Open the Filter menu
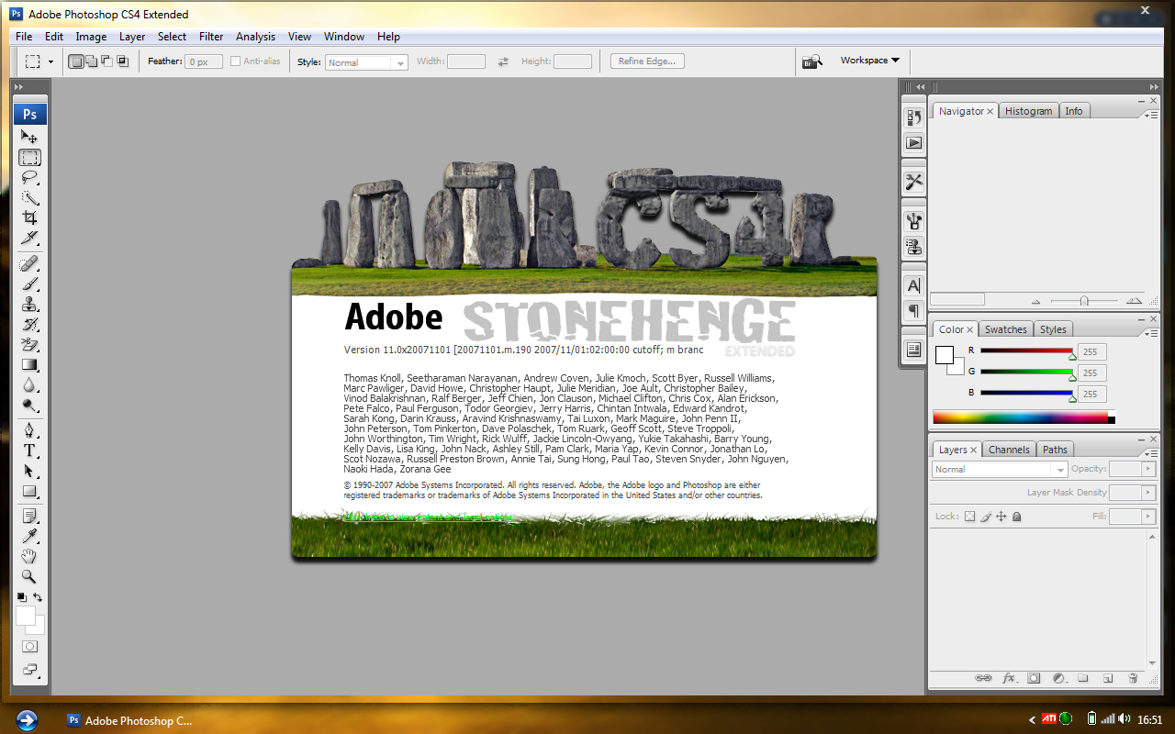This screenshot has height=734, width=1175. point(211,37)
